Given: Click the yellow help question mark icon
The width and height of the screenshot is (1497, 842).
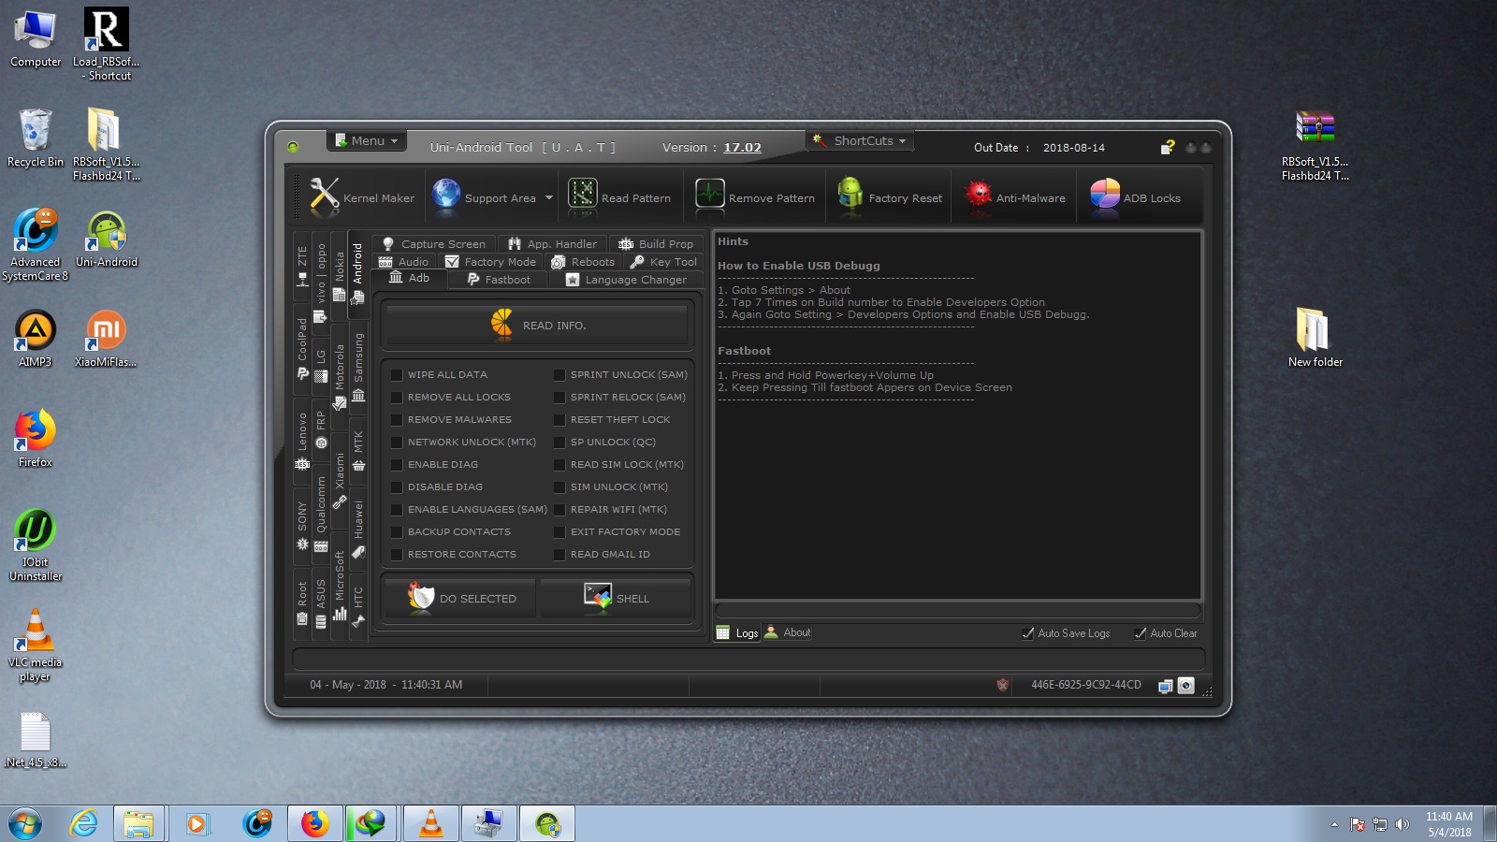Looking at the screenshot, I should [1168, 147].
